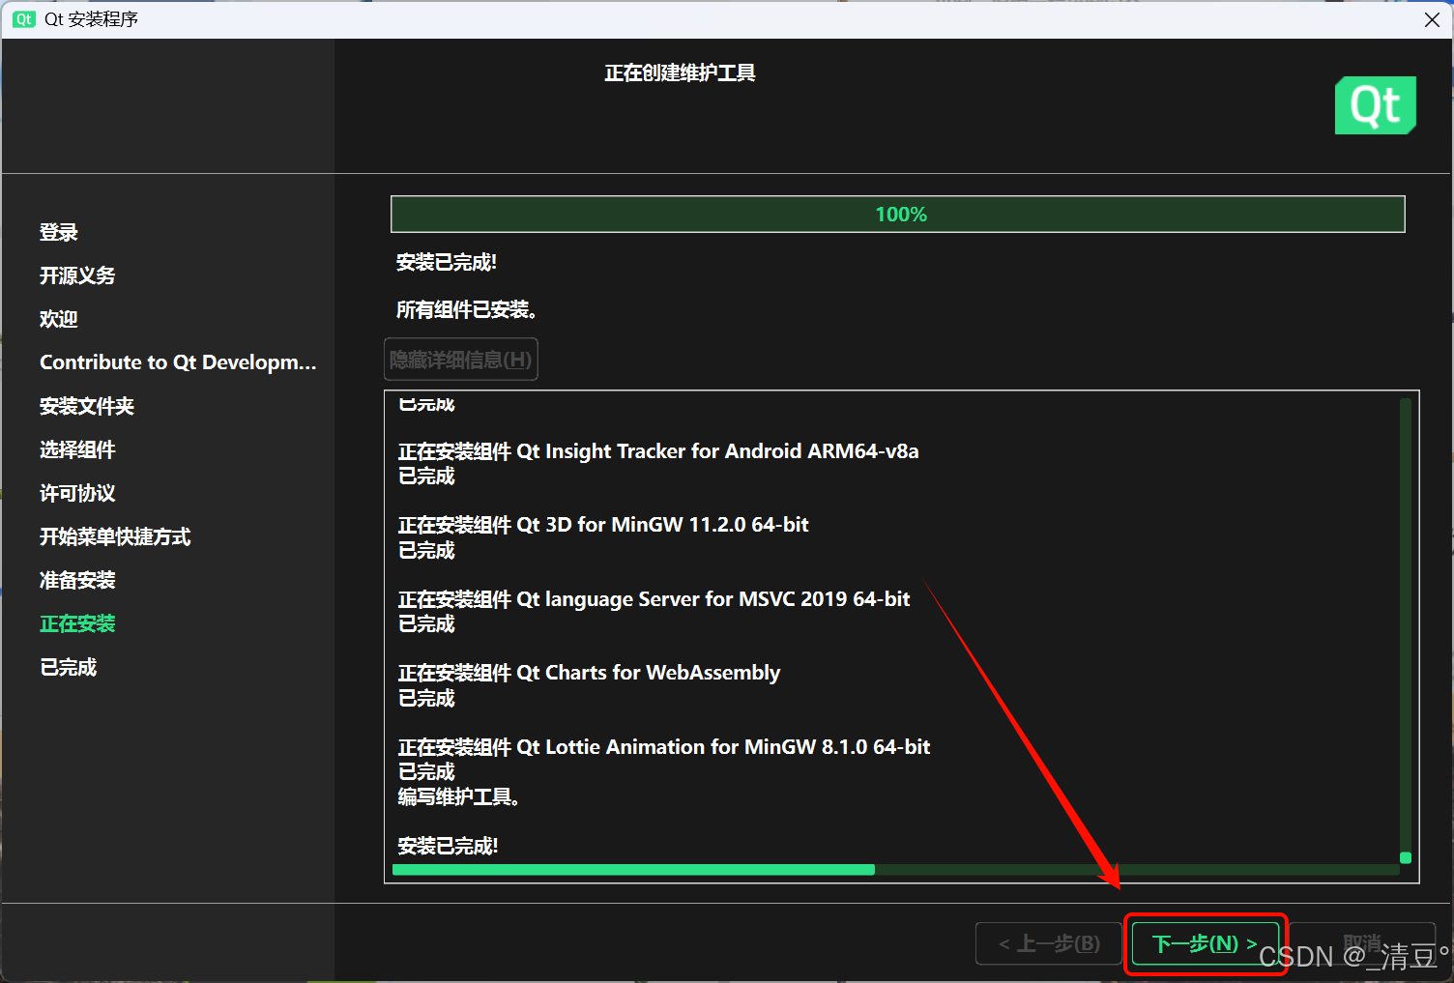1454x983 pixels.
Task: Select the 选择组件 step in the sidebar
Action: pos(77,449)
